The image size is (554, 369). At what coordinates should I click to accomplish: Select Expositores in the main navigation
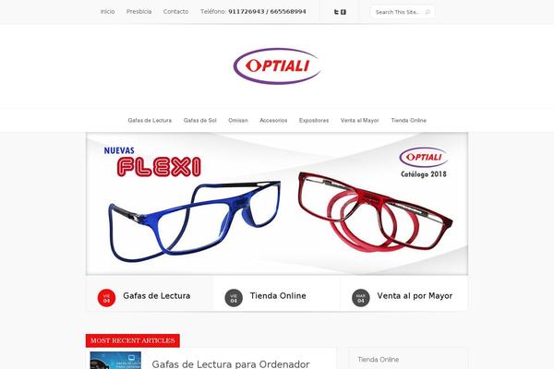314,121
